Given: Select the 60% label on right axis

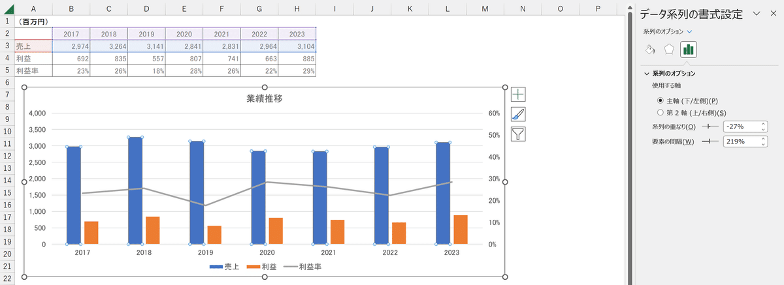Looking at the screenshot, I should pos(495,113).
